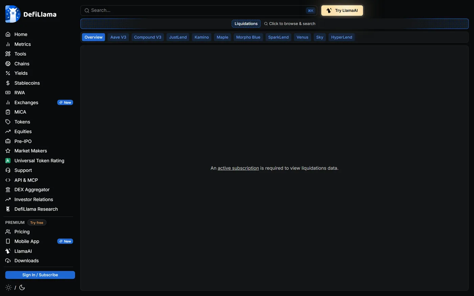474x296 pixels.
Task: Open the Venus tab
Action: click(x=302, y=37)
